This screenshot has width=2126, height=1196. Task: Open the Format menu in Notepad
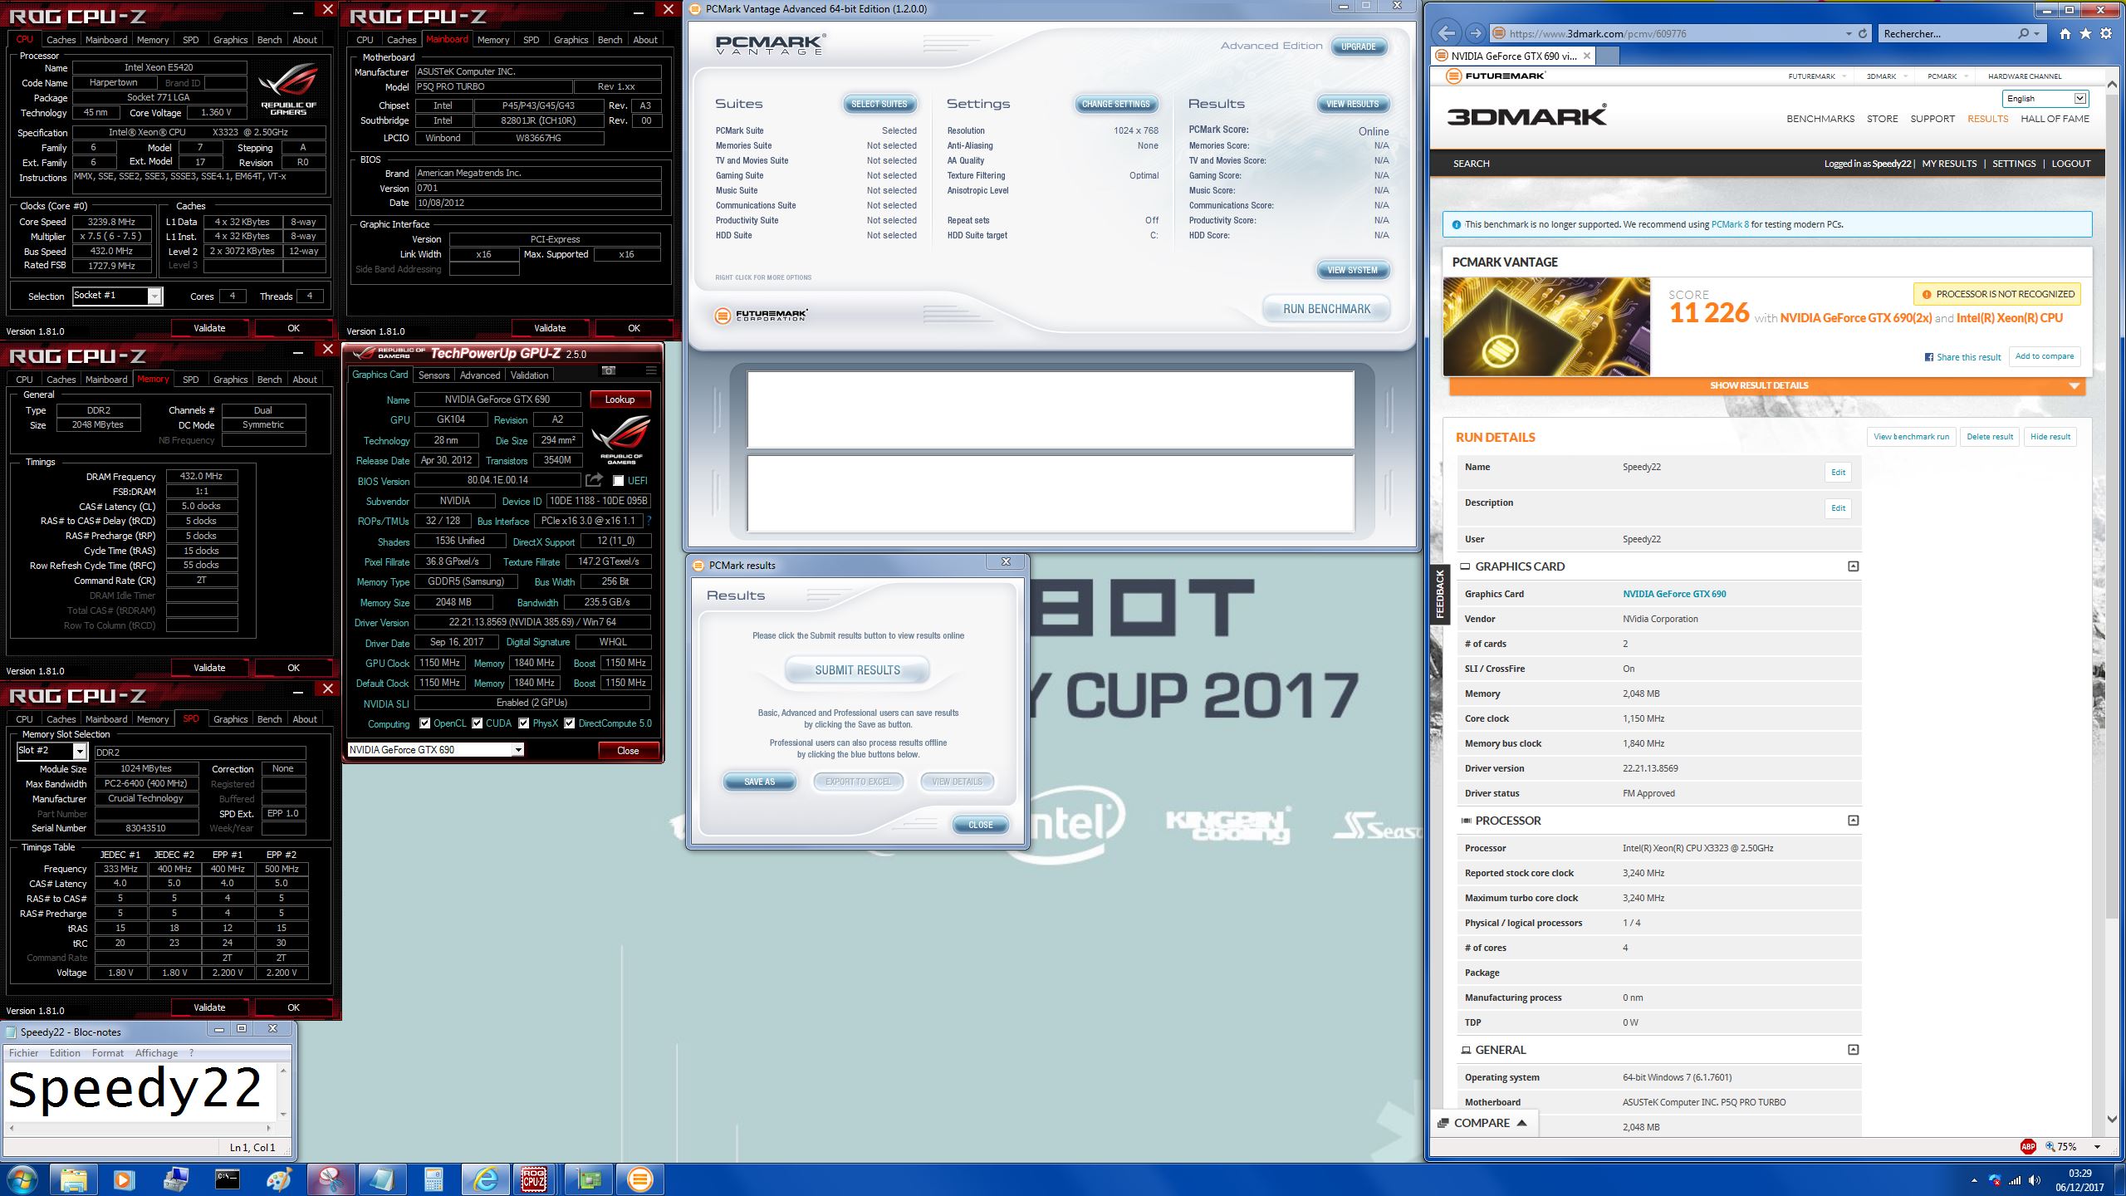tap(108, 1053)
